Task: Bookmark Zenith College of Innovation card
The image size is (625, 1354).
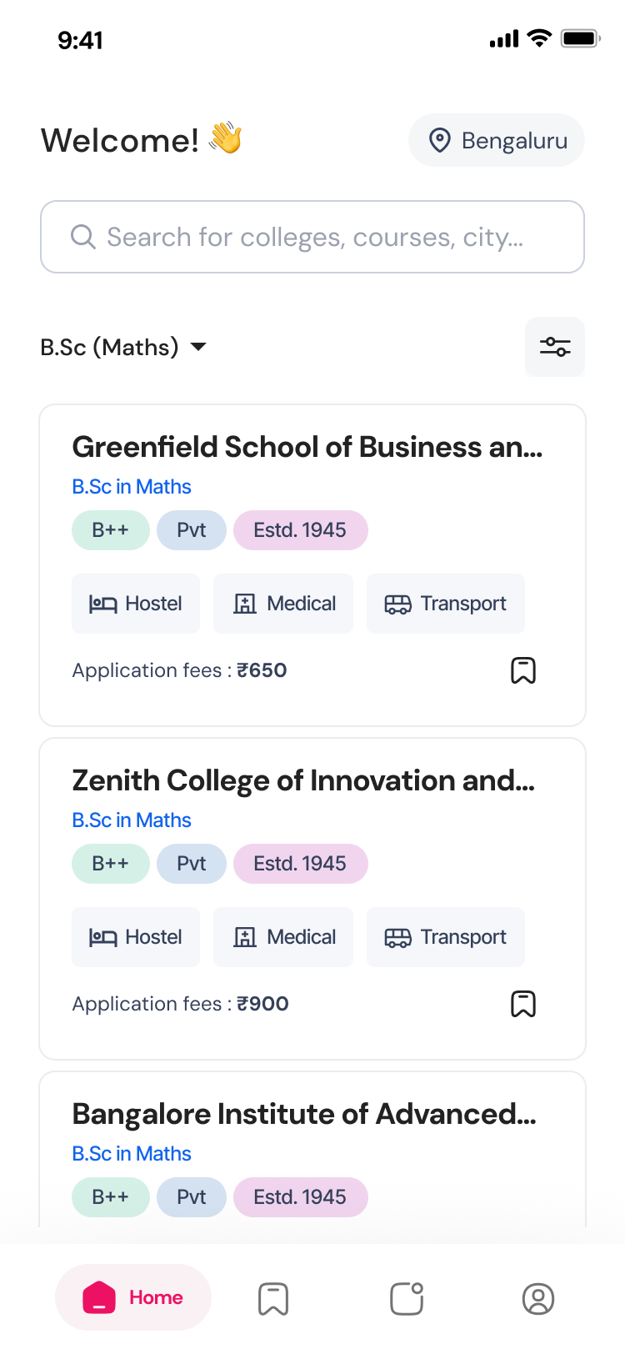Action: pos(522,1004)
